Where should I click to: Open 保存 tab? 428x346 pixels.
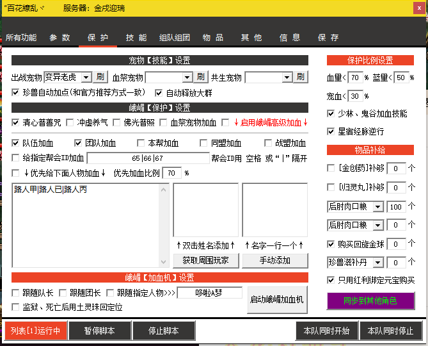tap(328, 37)
